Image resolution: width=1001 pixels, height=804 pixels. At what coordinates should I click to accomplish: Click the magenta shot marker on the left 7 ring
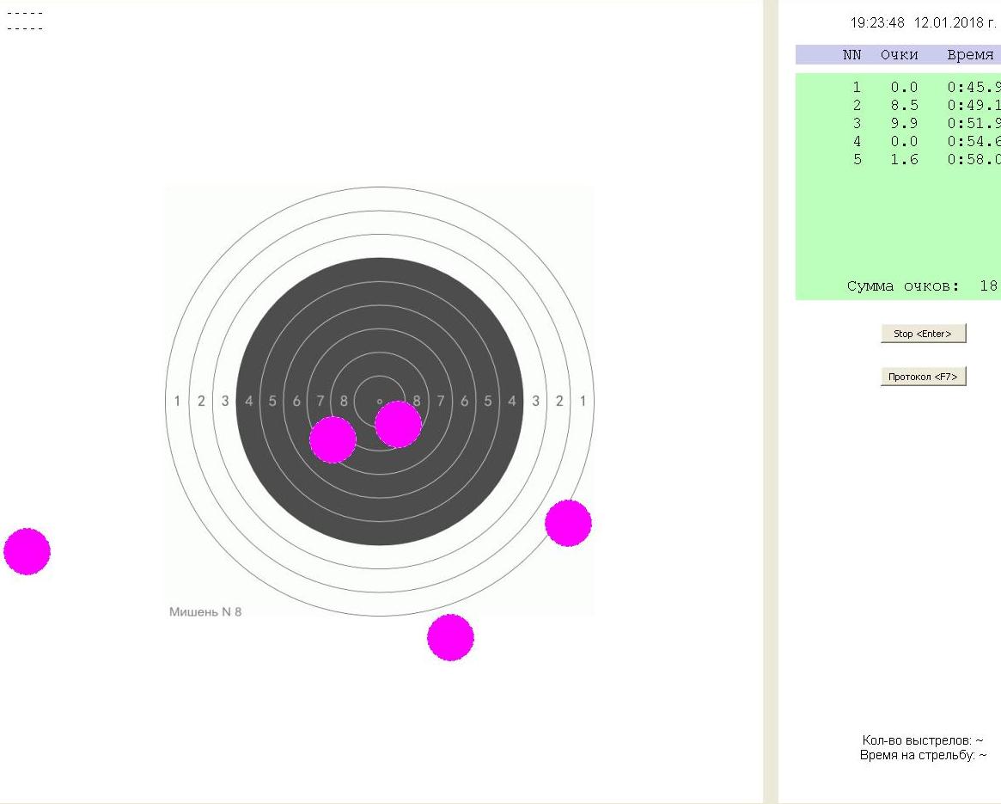pos(333,439)
